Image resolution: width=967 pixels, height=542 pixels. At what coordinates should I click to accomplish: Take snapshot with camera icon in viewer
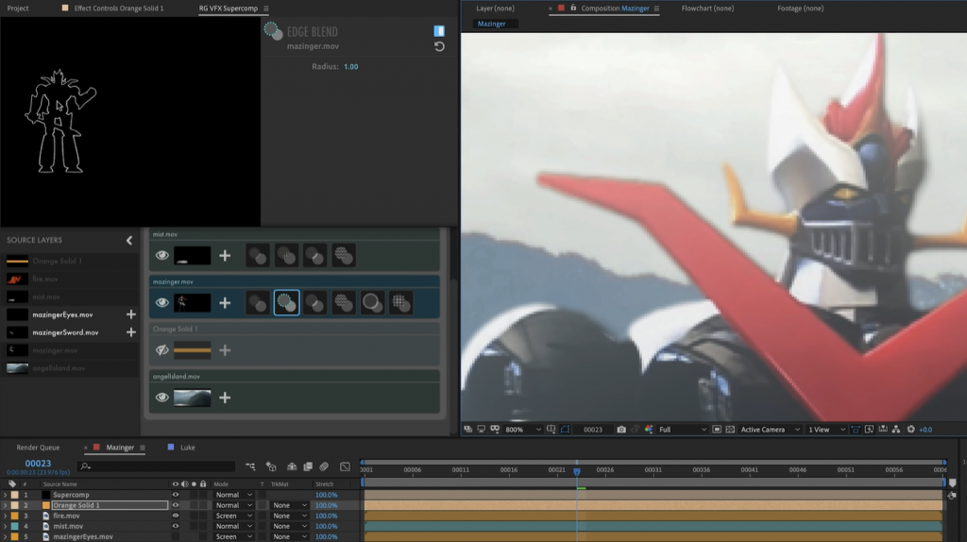[x=621, y=430]
